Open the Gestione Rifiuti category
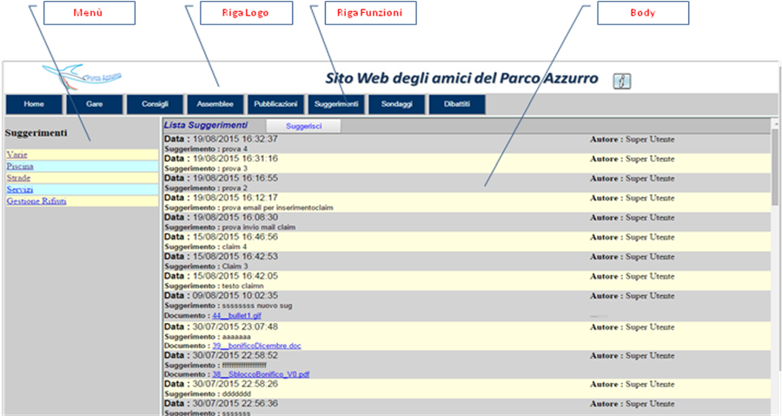Image resolution: width=782 pixels, height=416 pixels. click(36, 201)
